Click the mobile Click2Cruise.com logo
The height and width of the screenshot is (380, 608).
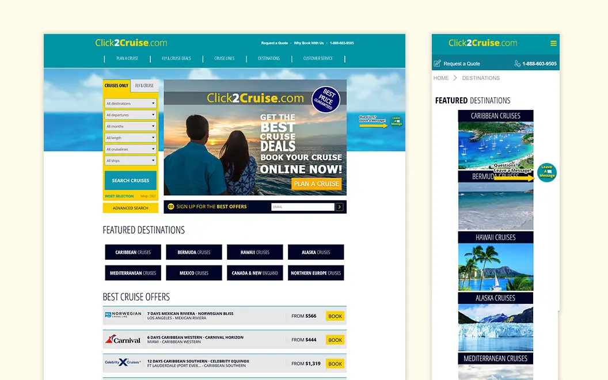coord(482,43)
